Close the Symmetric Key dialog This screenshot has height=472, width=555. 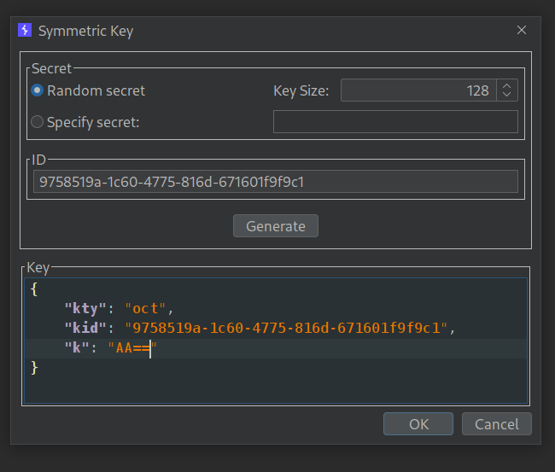[x=522, y=31]
